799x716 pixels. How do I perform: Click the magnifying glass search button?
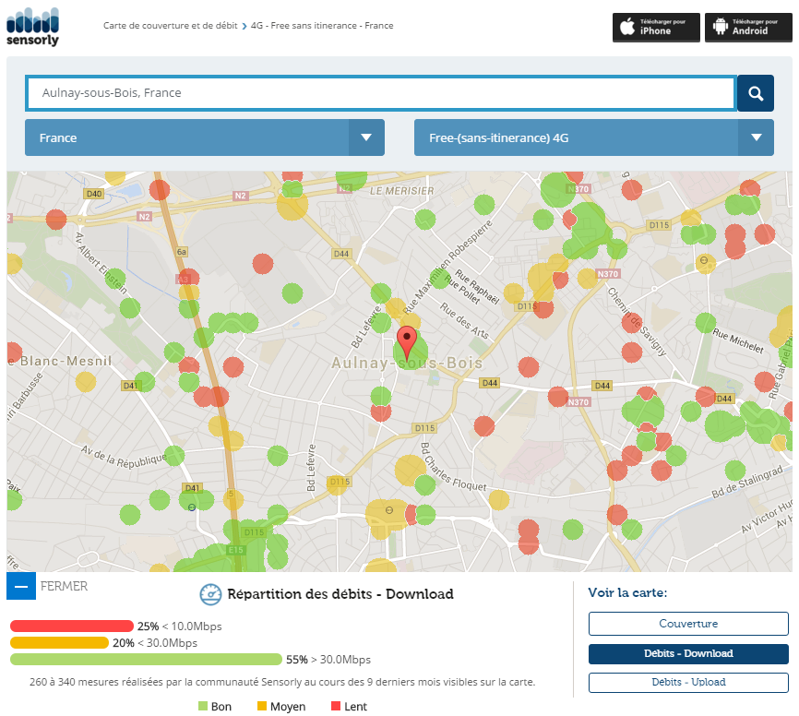(x=755, y=93)
